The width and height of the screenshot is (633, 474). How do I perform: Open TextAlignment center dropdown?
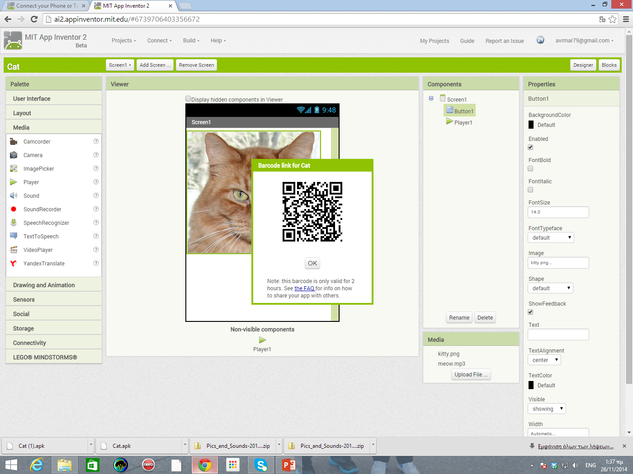[544, 360]
